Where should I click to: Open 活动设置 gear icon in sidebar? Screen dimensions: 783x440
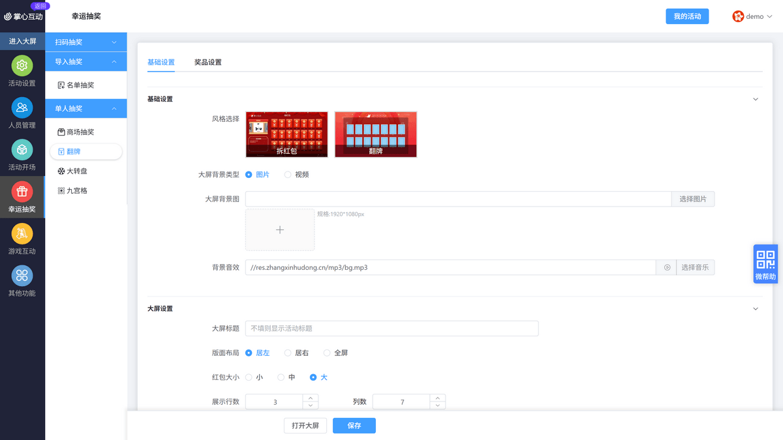[x=22, y=66]
